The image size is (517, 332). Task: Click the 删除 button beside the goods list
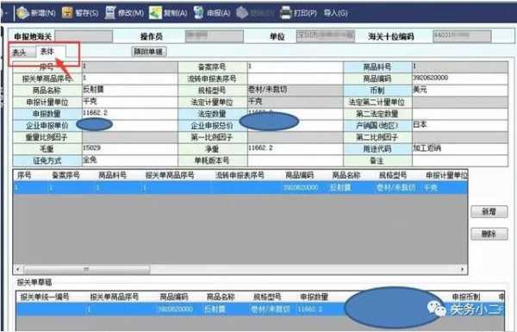coord(489,234)
